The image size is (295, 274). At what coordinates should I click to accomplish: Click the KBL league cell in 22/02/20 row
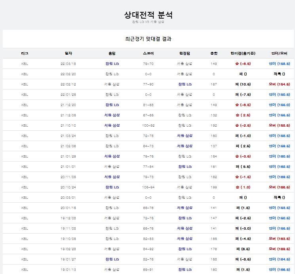(25, 74)
